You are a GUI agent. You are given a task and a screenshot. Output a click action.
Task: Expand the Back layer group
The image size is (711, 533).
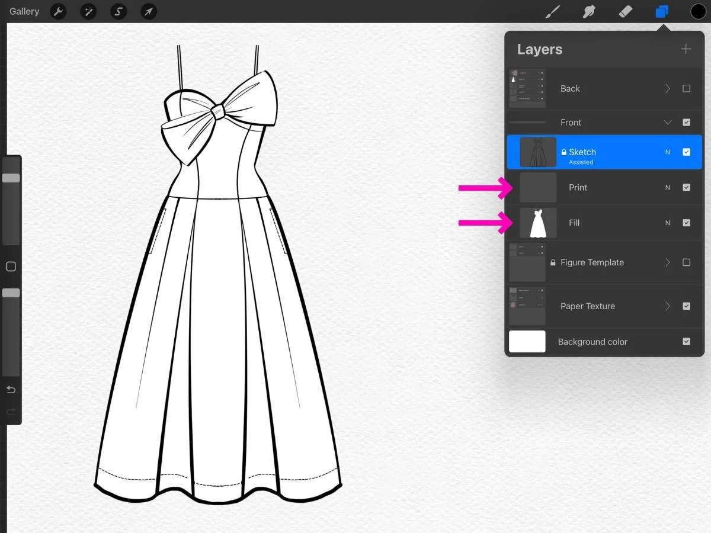[x=667, y=88]
